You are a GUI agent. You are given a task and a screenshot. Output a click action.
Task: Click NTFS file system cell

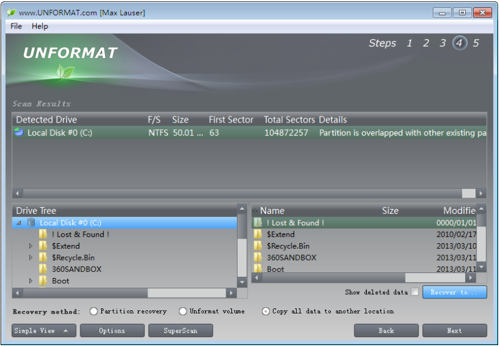[158, 132]
